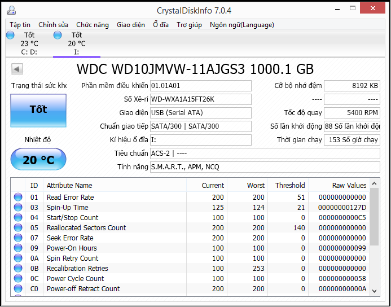Click the attribute list scrollbar thumb
Viewport: 391px width, 307px height.
tap(374, 217)
